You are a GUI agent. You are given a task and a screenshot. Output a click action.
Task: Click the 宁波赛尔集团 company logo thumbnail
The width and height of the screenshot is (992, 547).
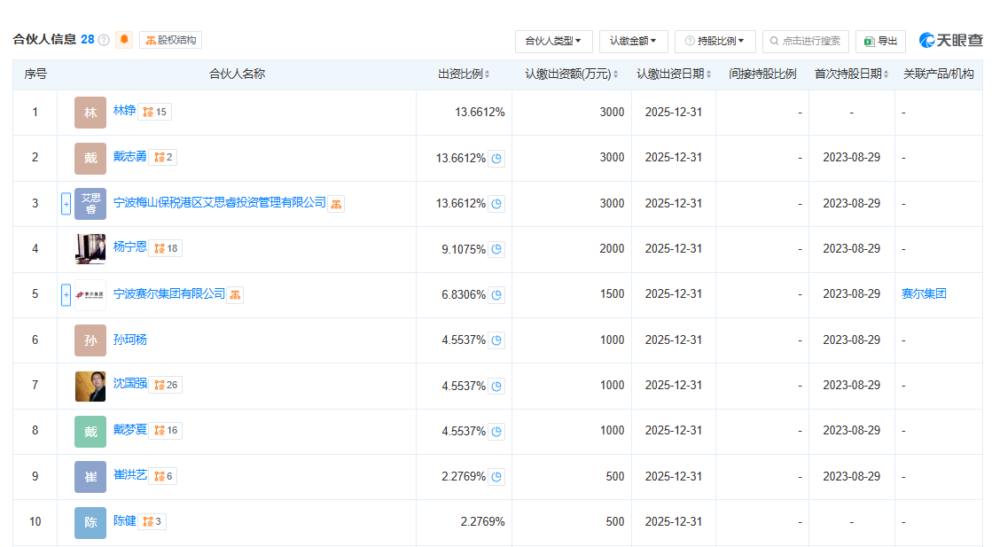[x=90, y=294]
